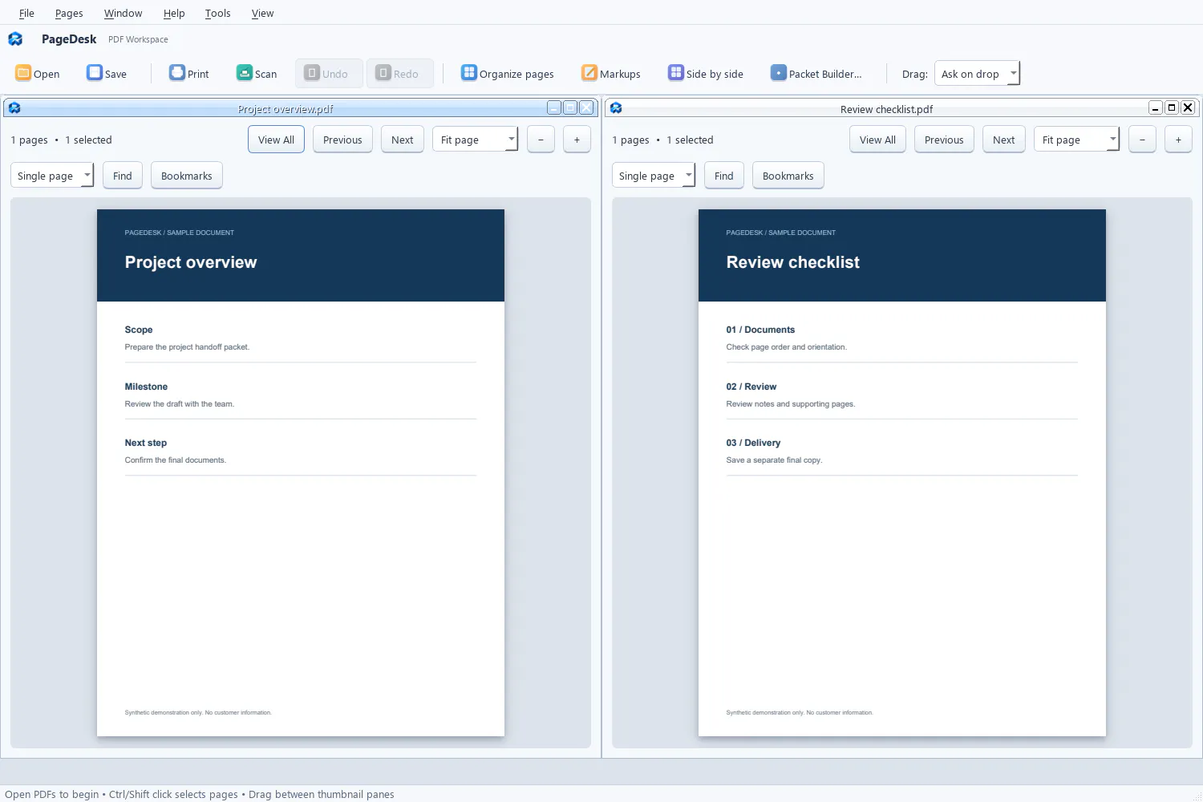Zoom out in Review checklist pane
The height and width of the screenshot is (802, 1203).
pyautogui.click(x=1142, y=140)
